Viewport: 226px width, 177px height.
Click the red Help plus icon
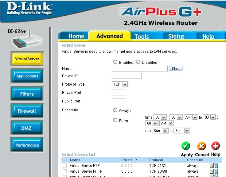pyautogui.click(x=216, y=146)
